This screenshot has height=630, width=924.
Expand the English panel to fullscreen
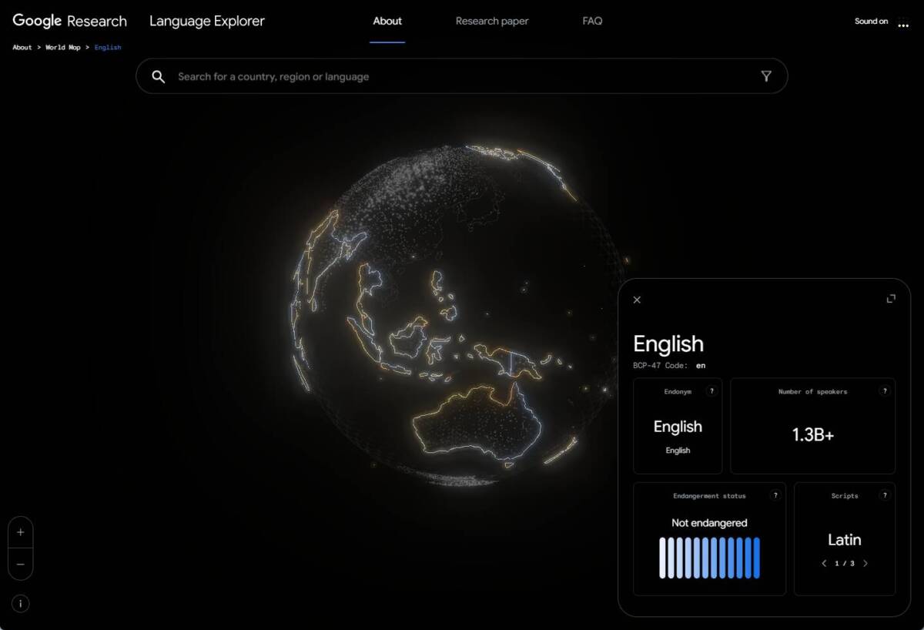(890, 298)
